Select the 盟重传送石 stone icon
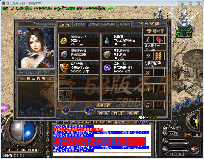This screenshot has height=159, width=204. (64, 54)
